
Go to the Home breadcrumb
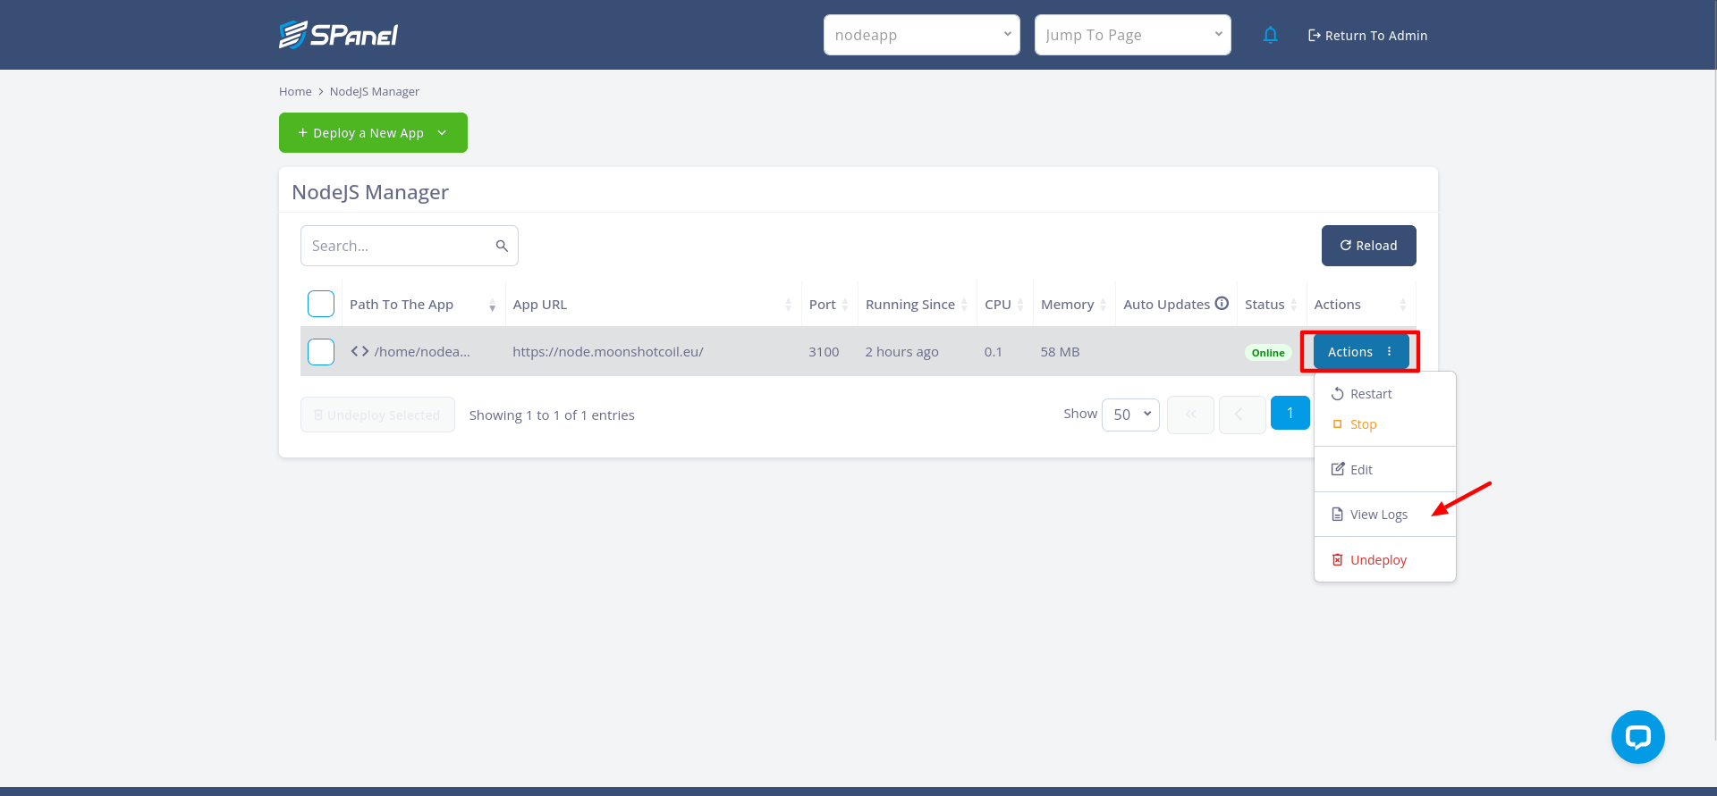tap(295, 91)
